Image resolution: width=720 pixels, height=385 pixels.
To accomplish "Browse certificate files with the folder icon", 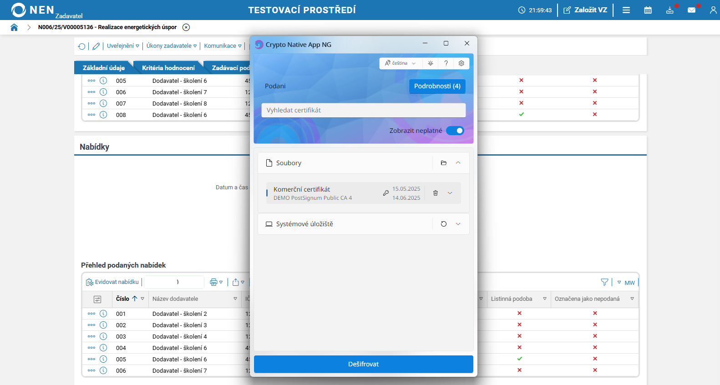I will click(x=444, y=163).
